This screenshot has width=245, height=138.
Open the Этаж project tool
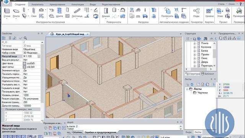[220, 13]
